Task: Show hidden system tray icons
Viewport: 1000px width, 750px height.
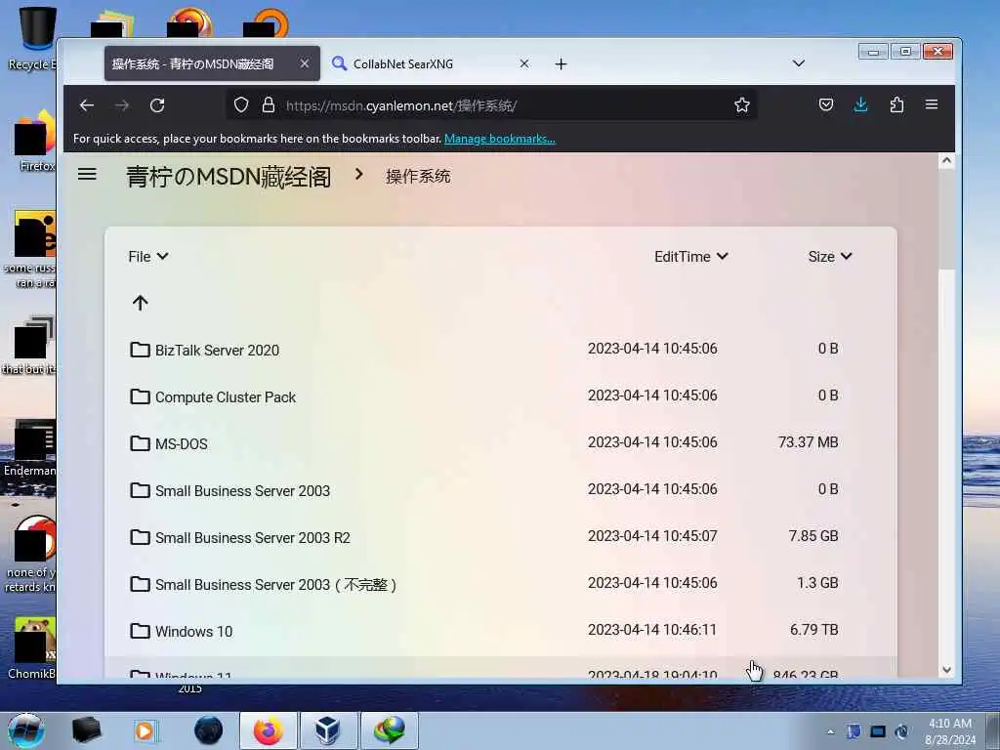Action: click(x=830, y=731)
